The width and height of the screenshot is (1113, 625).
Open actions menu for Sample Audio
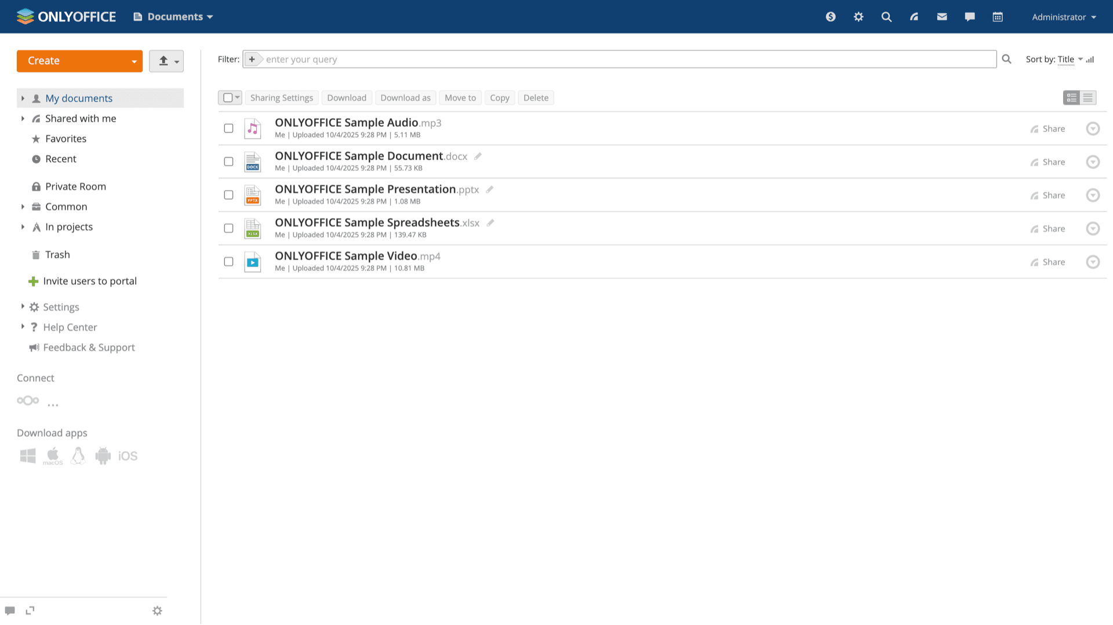[x=1093, y=129]
